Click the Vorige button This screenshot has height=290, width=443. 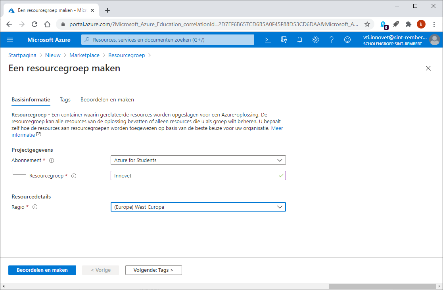101,270
